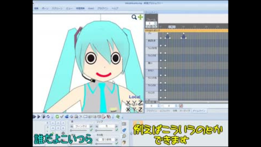
Task: Click the first frame navigation button under frame field
Action: coord(147,27)
